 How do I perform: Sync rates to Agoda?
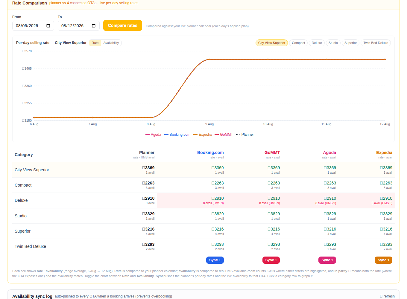pyautogui.click(x=327, y=260)
